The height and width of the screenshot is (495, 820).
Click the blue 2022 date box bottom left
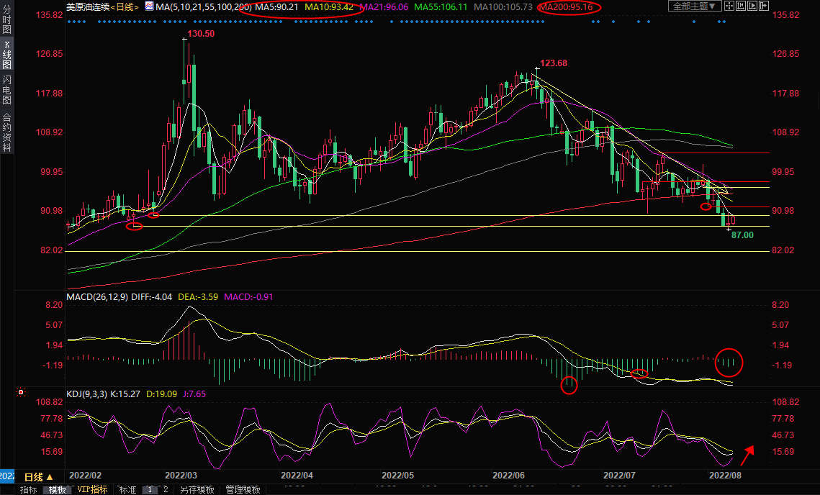pos(6,476)
